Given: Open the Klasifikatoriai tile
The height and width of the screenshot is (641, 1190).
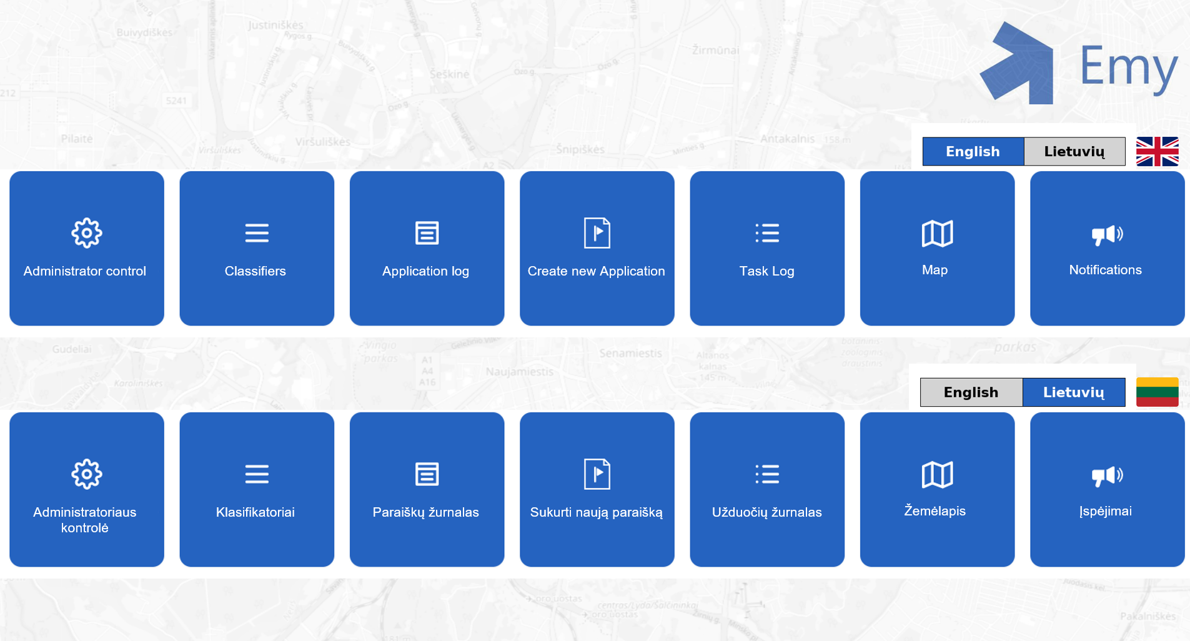Looking at the screenshot, I should coord(257,489).
